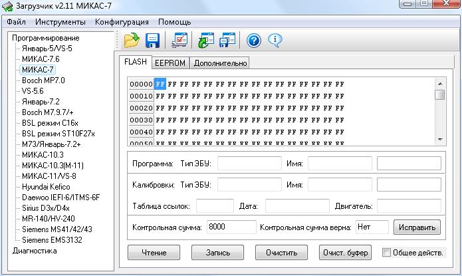The image size is (462, 276).
Task: Select VS-5.6 in the tree
Action: coord(33,91)
